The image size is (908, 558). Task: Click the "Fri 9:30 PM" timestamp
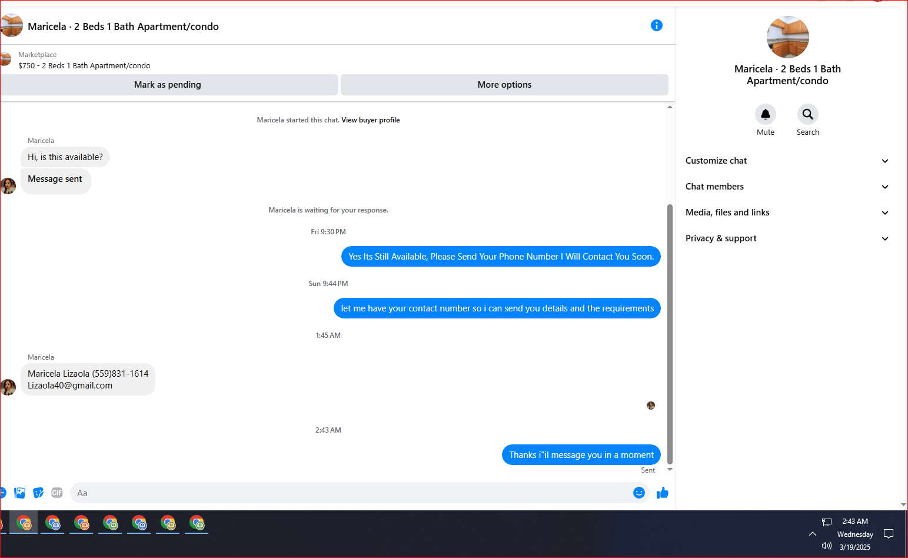click(x=328, y=232)
